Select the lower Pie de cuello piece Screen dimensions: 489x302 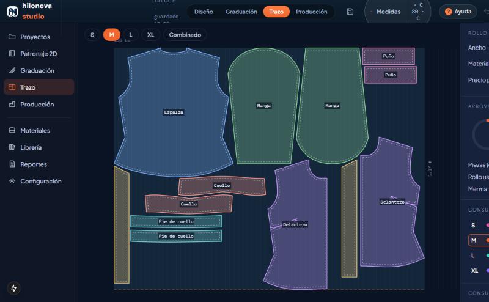[176, 236]
